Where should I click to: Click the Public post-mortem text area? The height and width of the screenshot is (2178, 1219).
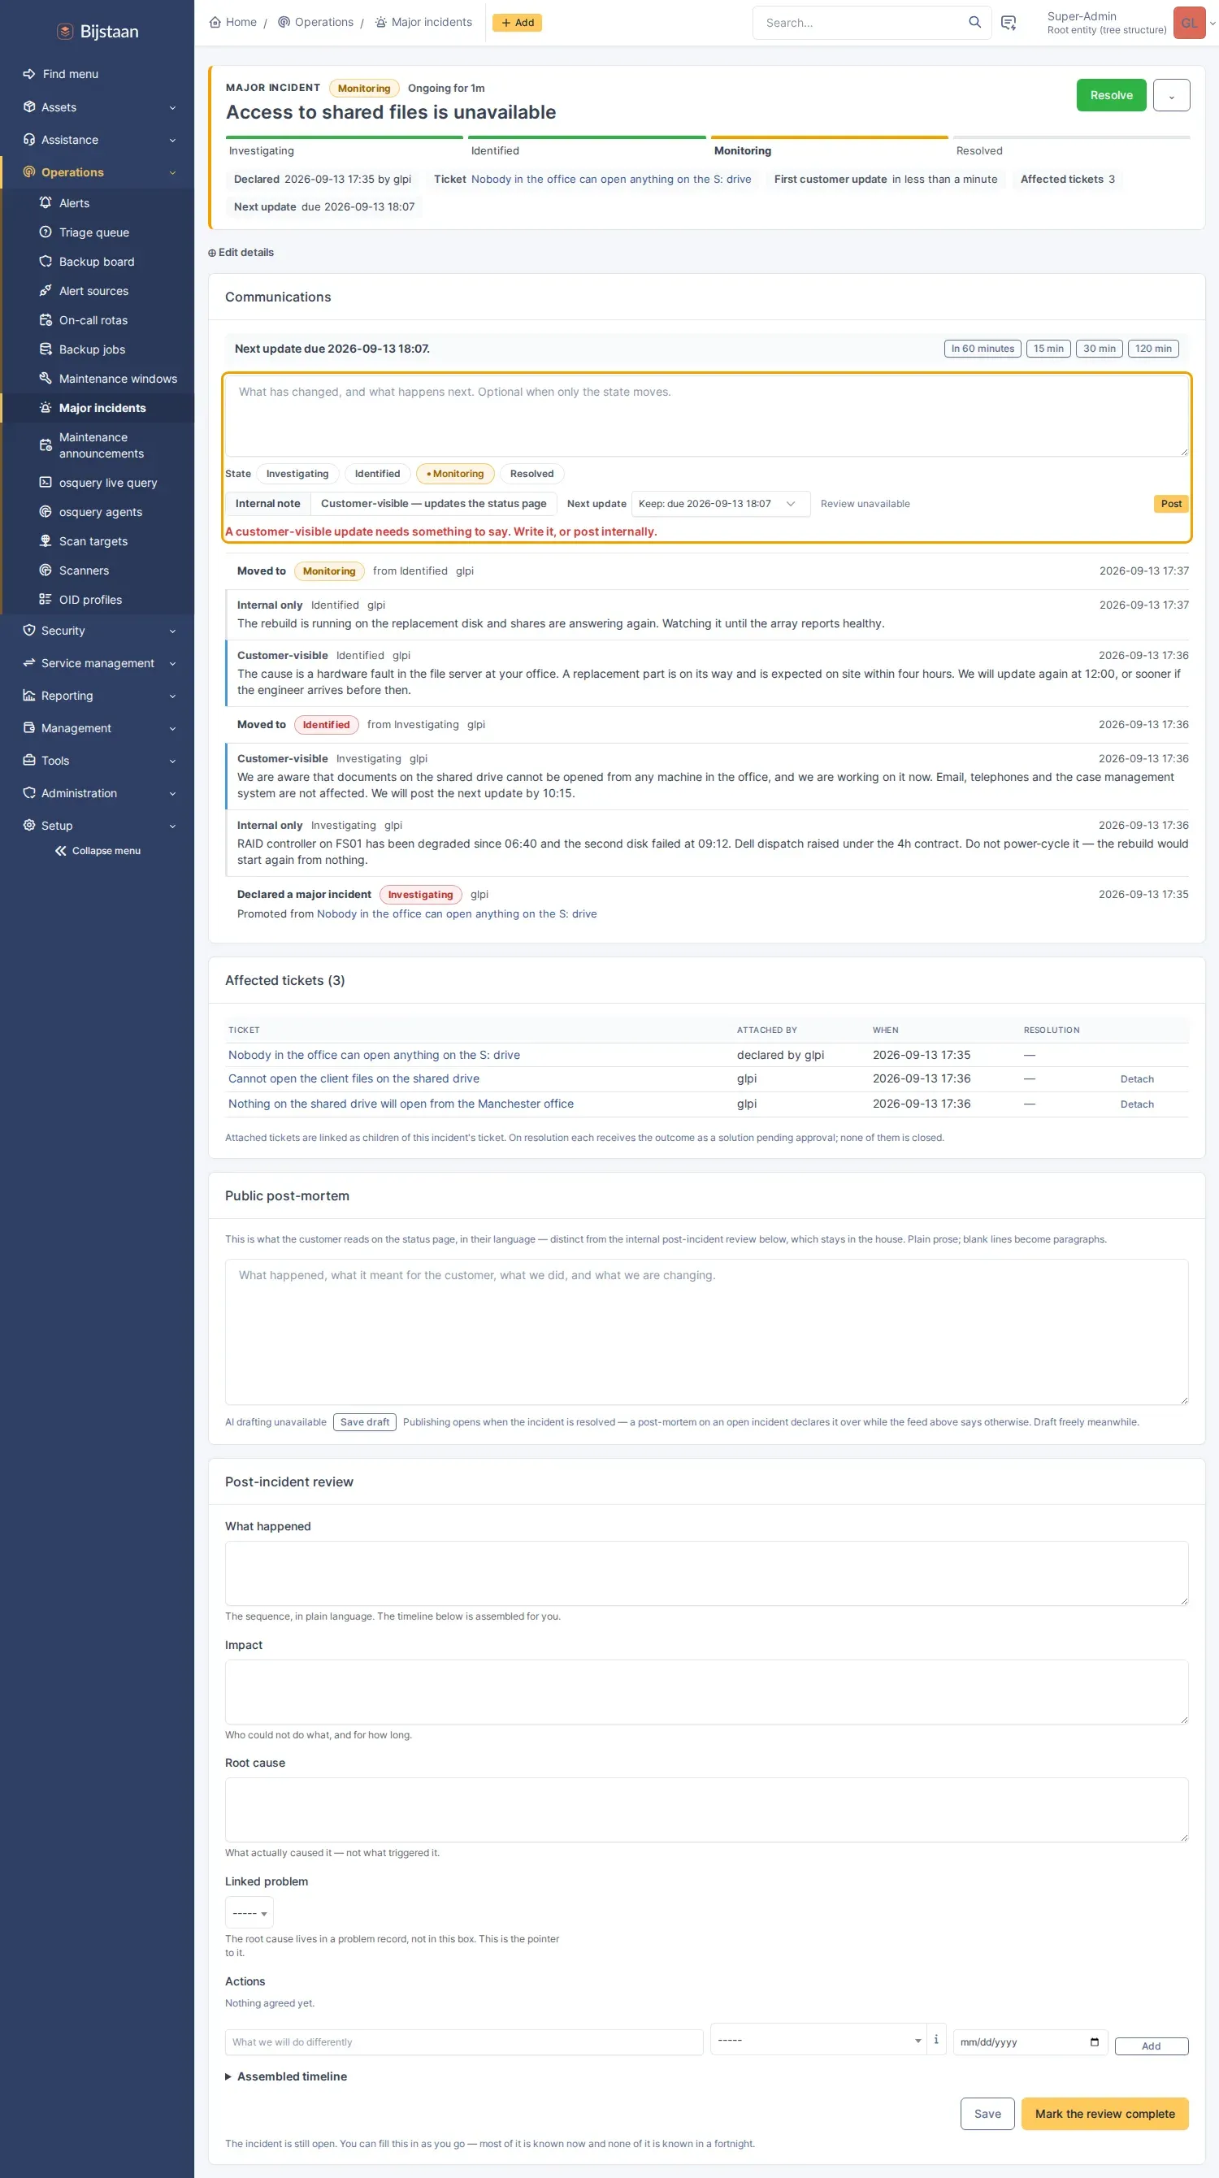[706, 1332]
